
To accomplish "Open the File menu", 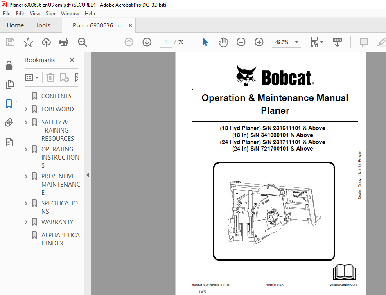I will [x=7, y=14].
